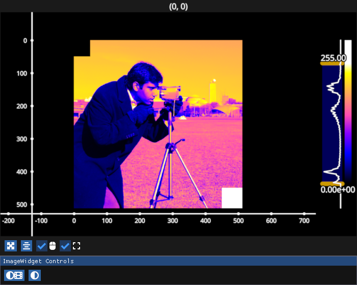Click the white square in image corner

click(x=232, y=198)
